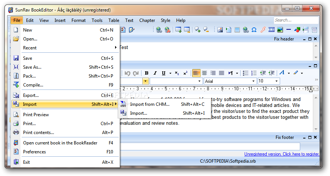This screenshot has width=330, height=176.
Task: Open the font color dropdown arrow
Action: tap(289, 73)
